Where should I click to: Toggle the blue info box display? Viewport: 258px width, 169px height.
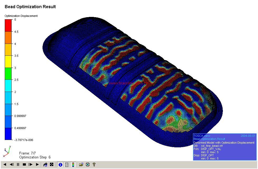tap(60, 165)
